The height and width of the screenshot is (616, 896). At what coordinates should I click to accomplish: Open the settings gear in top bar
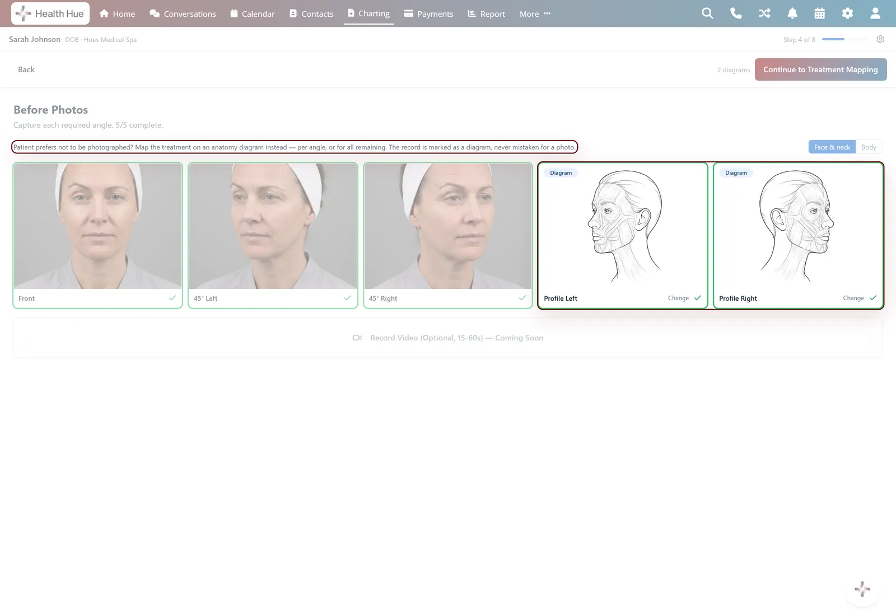click(x=847, y=13)
